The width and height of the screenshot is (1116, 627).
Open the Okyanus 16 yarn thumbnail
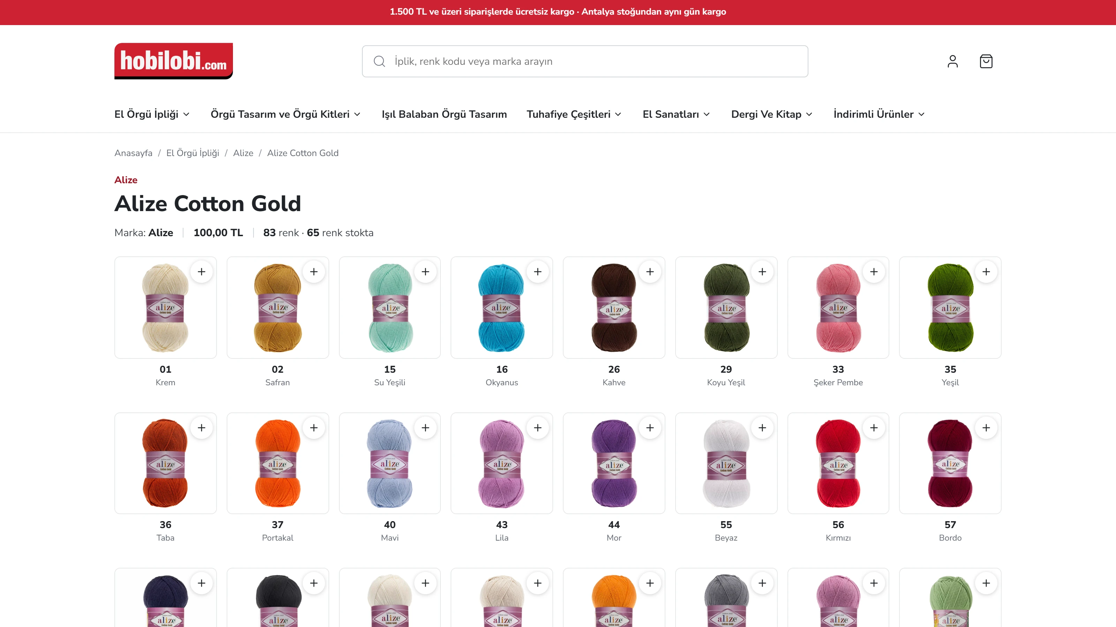[502, 308]
